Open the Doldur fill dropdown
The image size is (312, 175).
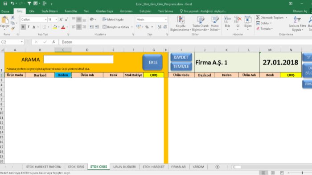coord(264,23)
